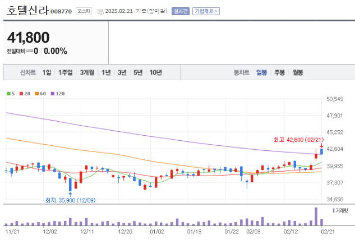Click the 12/20 date axis label
Image resolution: width=355 pixels, height=244 pixels.
125,232
